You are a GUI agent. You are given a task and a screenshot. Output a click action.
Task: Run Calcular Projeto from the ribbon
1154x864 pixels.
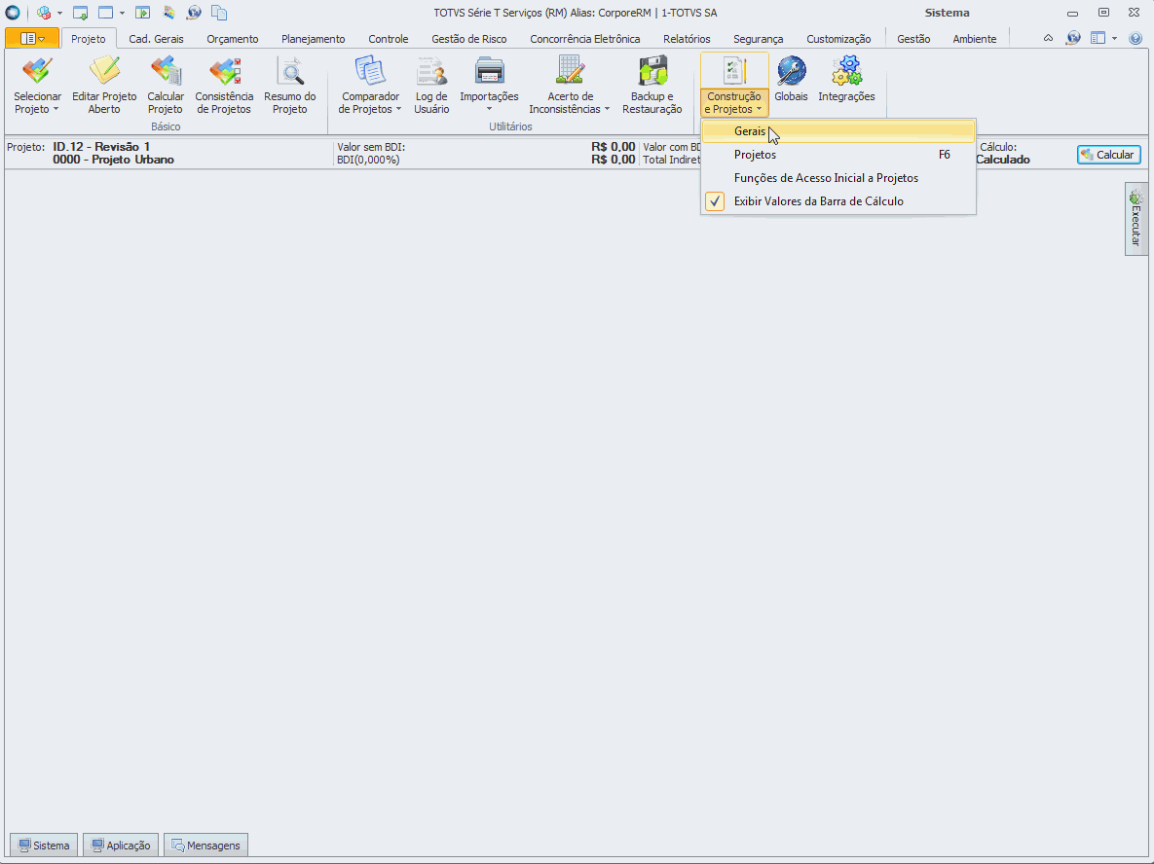pos(166,86)
